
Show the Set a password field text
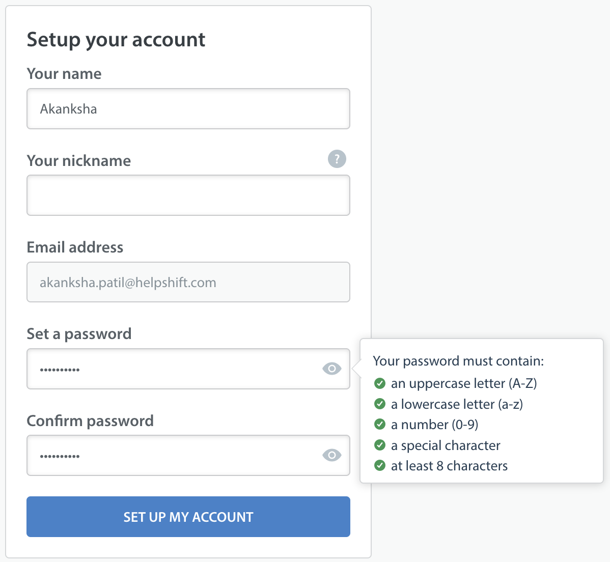(x=332, y=369)
